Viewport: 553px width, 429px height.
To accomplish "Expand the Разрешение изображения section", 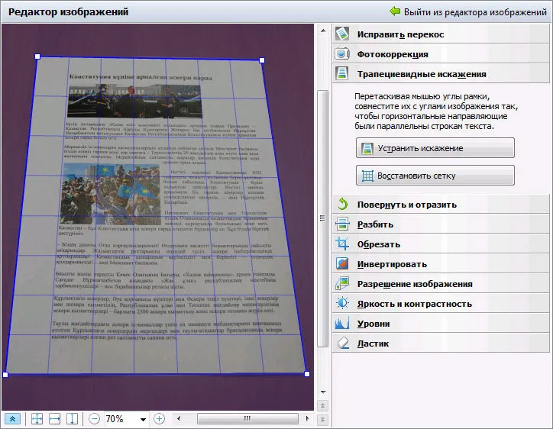I will 441,284.
